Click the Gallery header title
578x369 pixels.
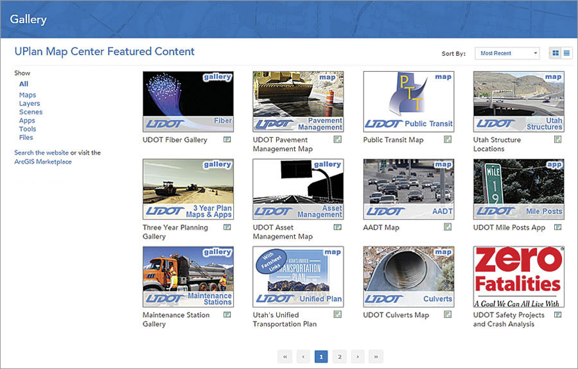pos(28,19)
